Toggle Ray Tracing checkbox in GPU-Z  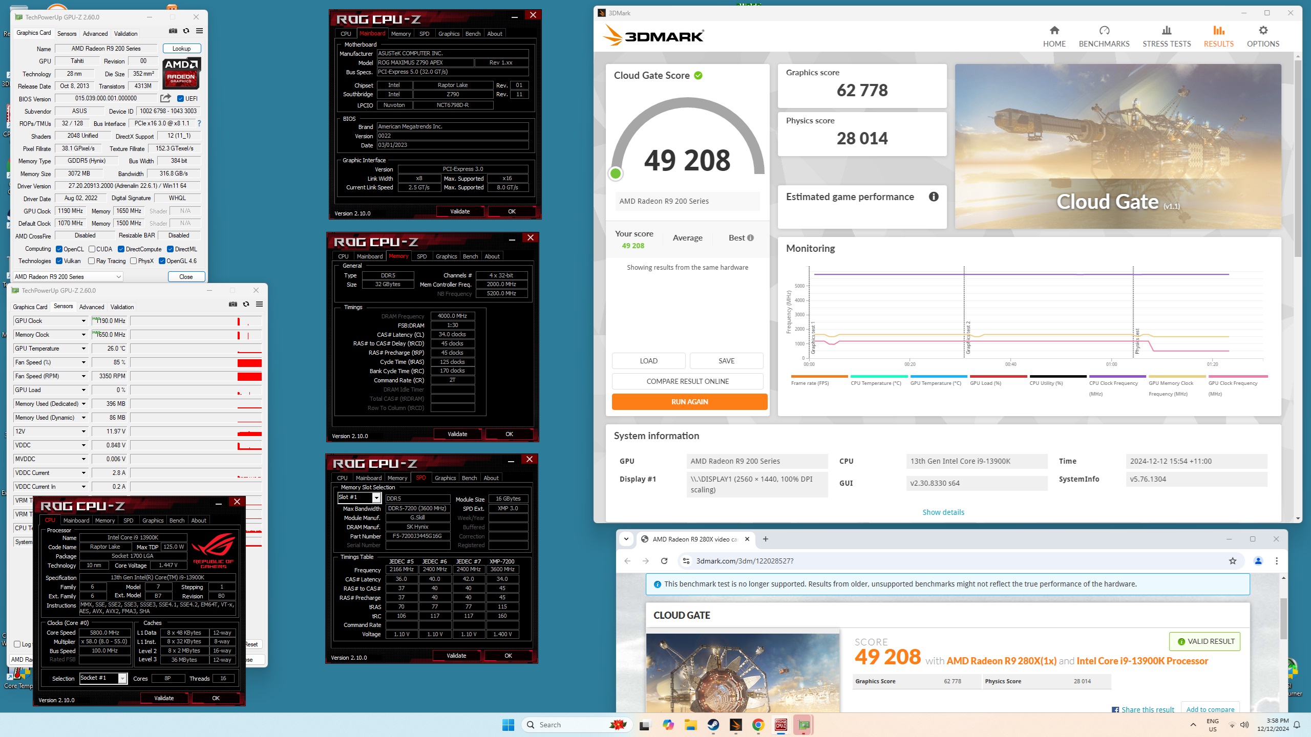click(x=92, y=261)
